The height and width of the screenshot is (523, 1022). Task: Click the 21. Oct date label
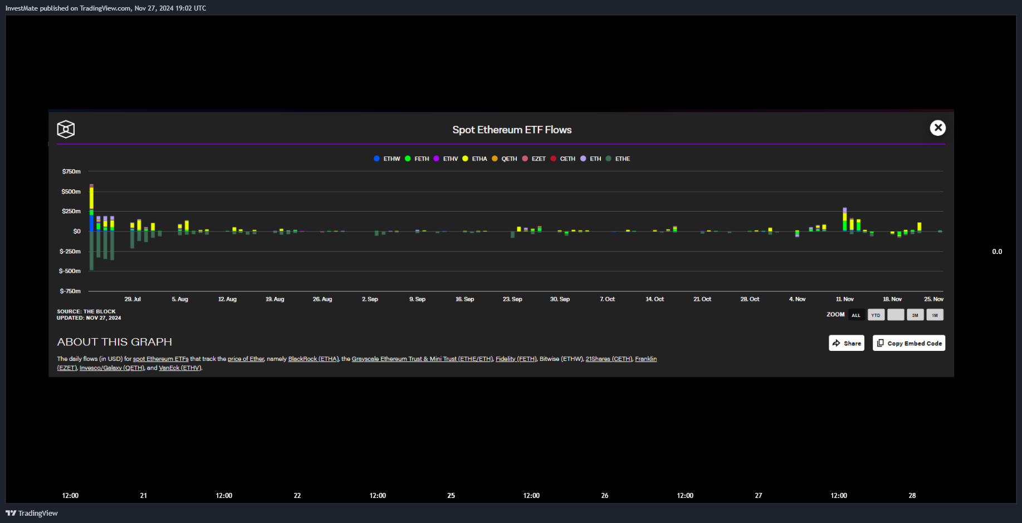coord(702,299)
